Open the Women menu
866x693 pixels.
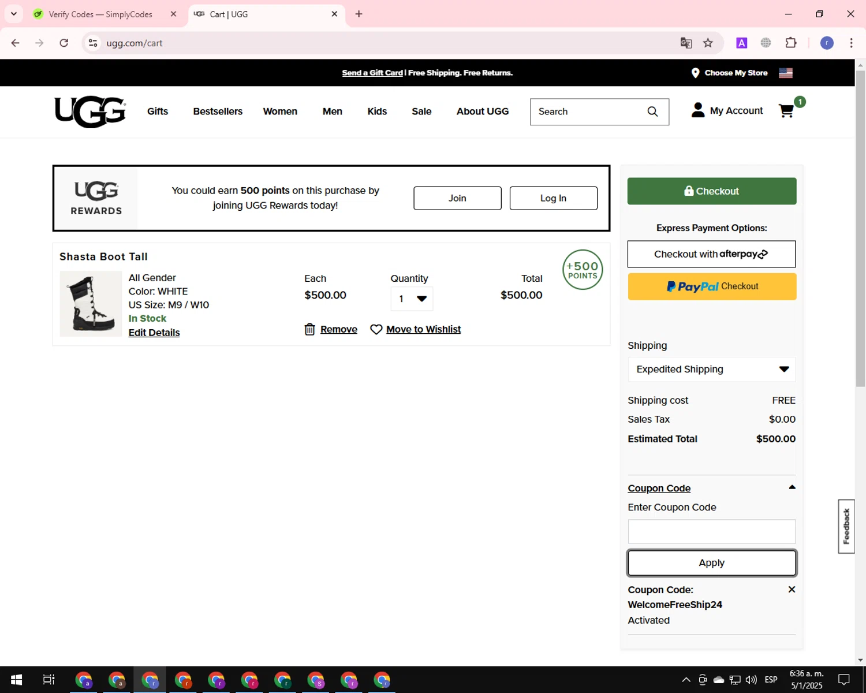point(280,111)
